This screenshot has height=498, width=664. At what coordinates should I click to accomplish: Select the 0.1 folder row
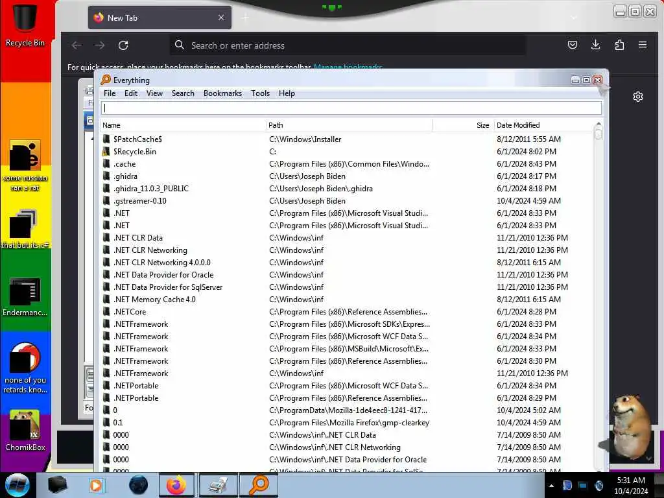tap(348, 422)
